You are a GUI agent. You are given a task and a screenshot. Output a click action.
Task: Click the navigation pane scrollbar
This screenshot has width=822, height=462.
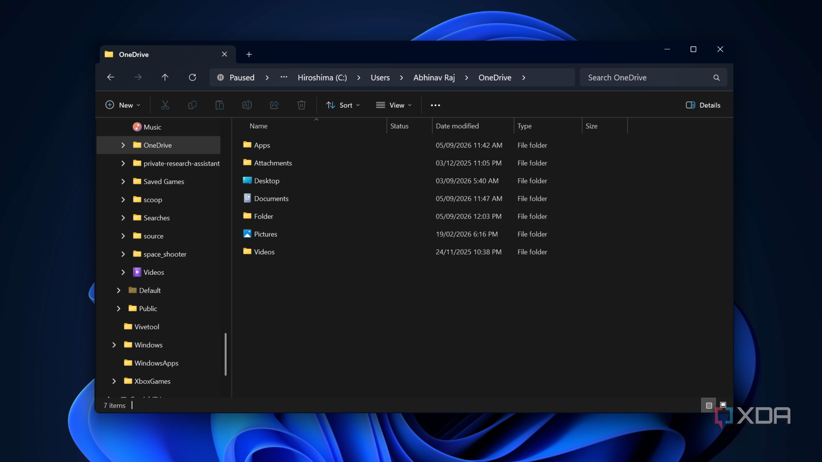point(226,354)
